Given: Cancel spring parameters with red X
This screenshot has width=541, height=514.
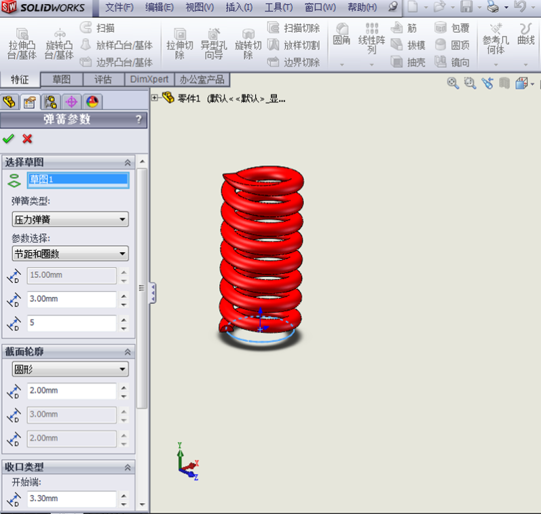Looking at the screenshot, I should point(27,139).
